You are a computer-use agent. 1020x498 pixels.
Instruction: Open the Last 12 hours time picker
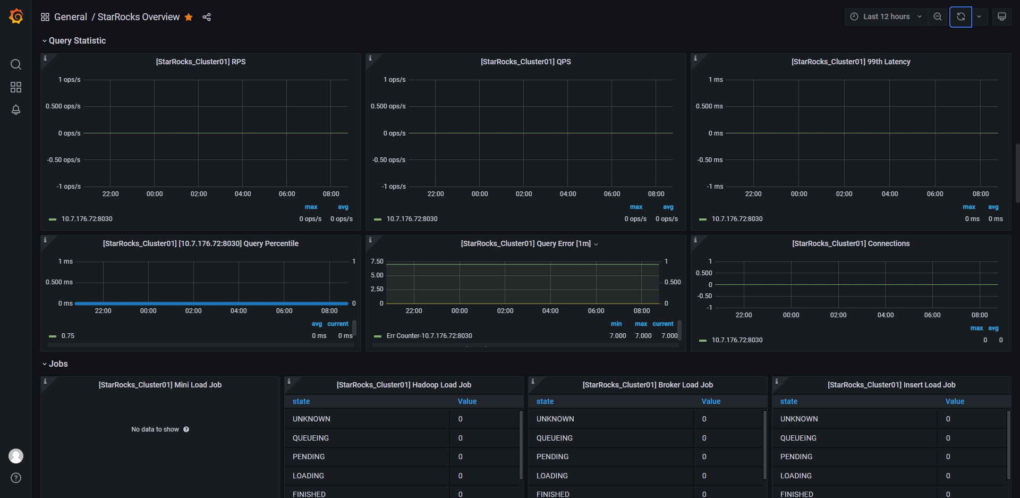886,16
